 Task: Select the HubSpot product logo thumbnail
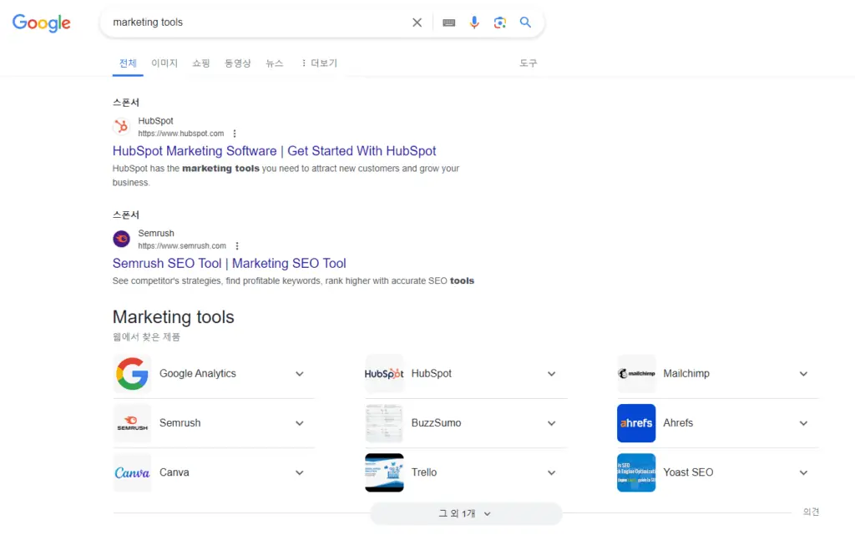[384, 374]
